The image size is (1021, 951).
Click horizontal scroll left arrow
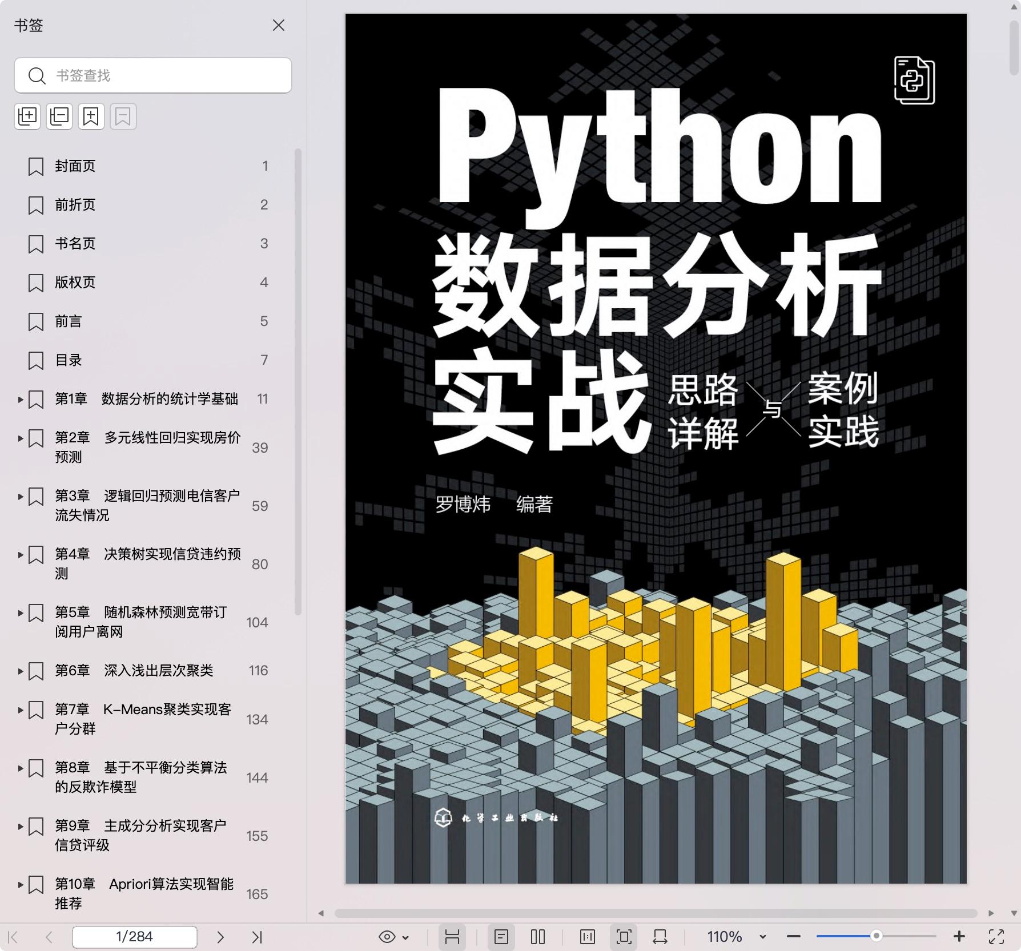[321, 913]
